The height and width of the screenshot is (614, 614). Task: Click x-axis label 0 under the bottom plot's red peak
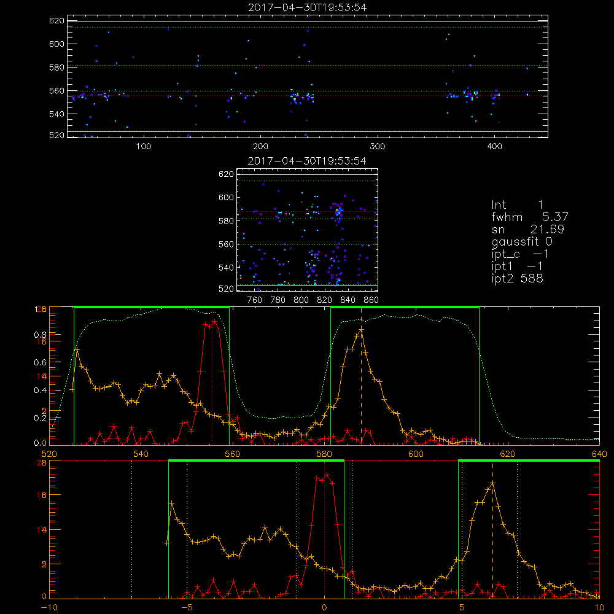click(324, 608)
